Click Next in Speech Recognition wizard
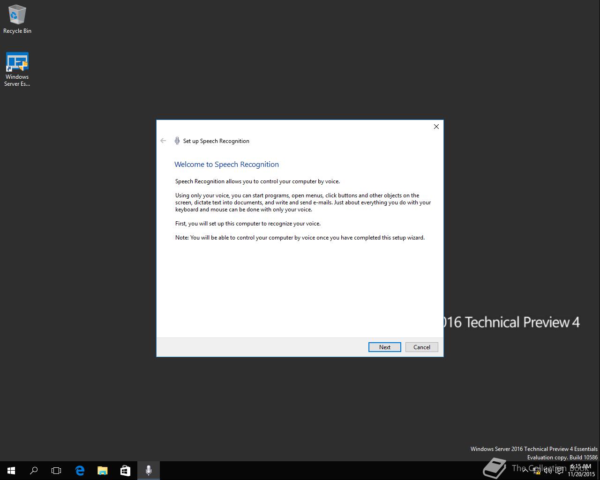The image size is (600, 480). point(384,347)
